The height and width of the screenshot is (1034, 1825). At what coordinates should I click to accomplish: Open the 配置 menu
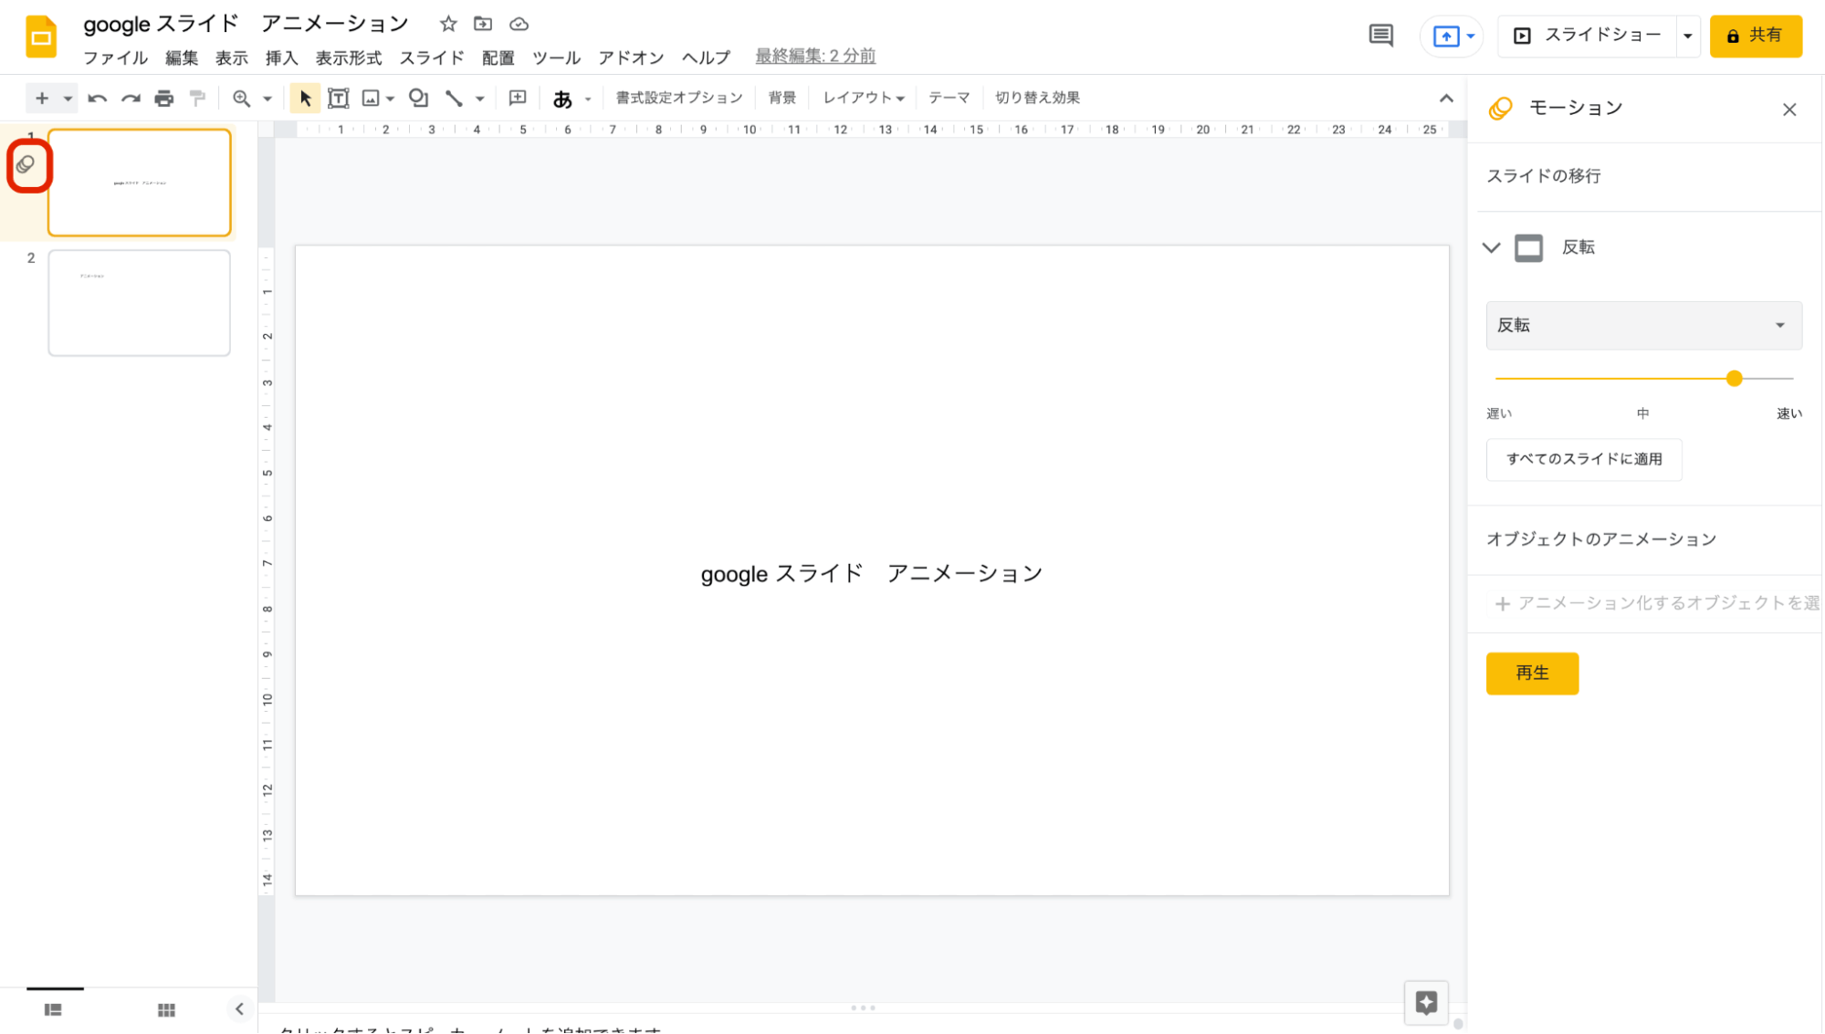498,57
